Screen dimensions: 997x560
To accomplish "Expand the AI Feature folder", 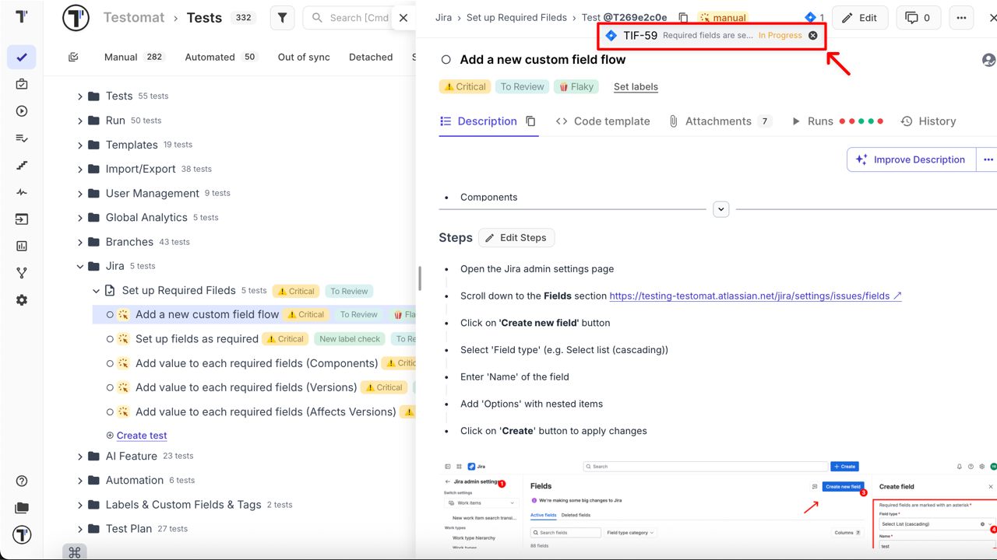I will click(x=81, y=456).
